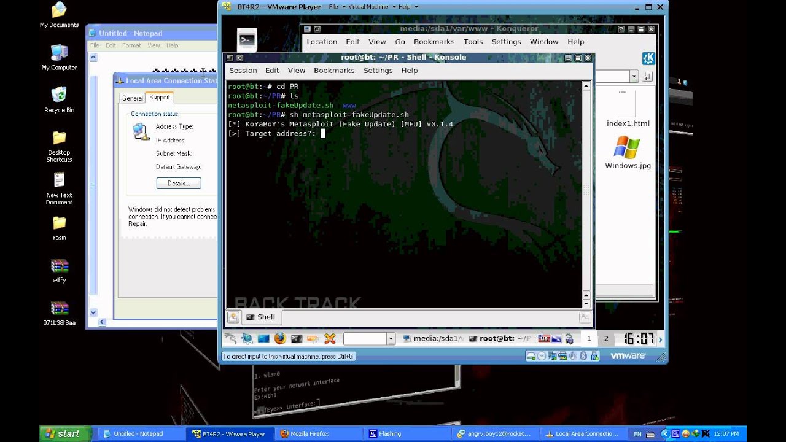Click the 16:07 clock in BackTrack panel

coord(639,338)
